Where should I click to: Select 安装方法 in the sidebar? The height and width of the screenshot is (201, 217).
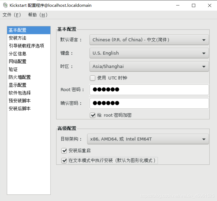29,38
